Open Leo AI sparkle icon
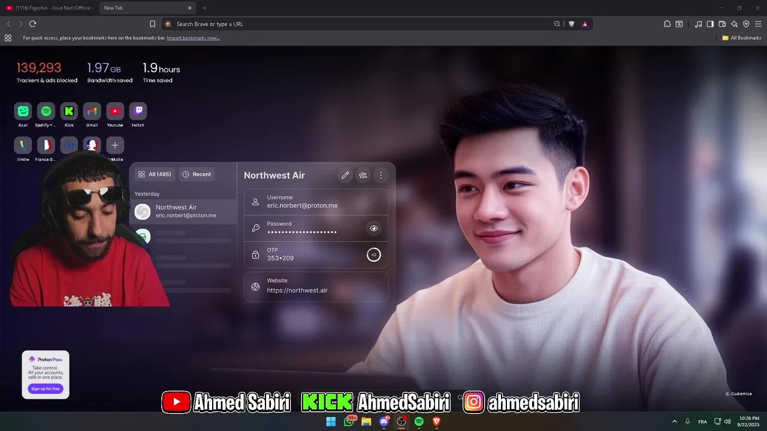Screen dimensions: 767x431 coord(734,24)
